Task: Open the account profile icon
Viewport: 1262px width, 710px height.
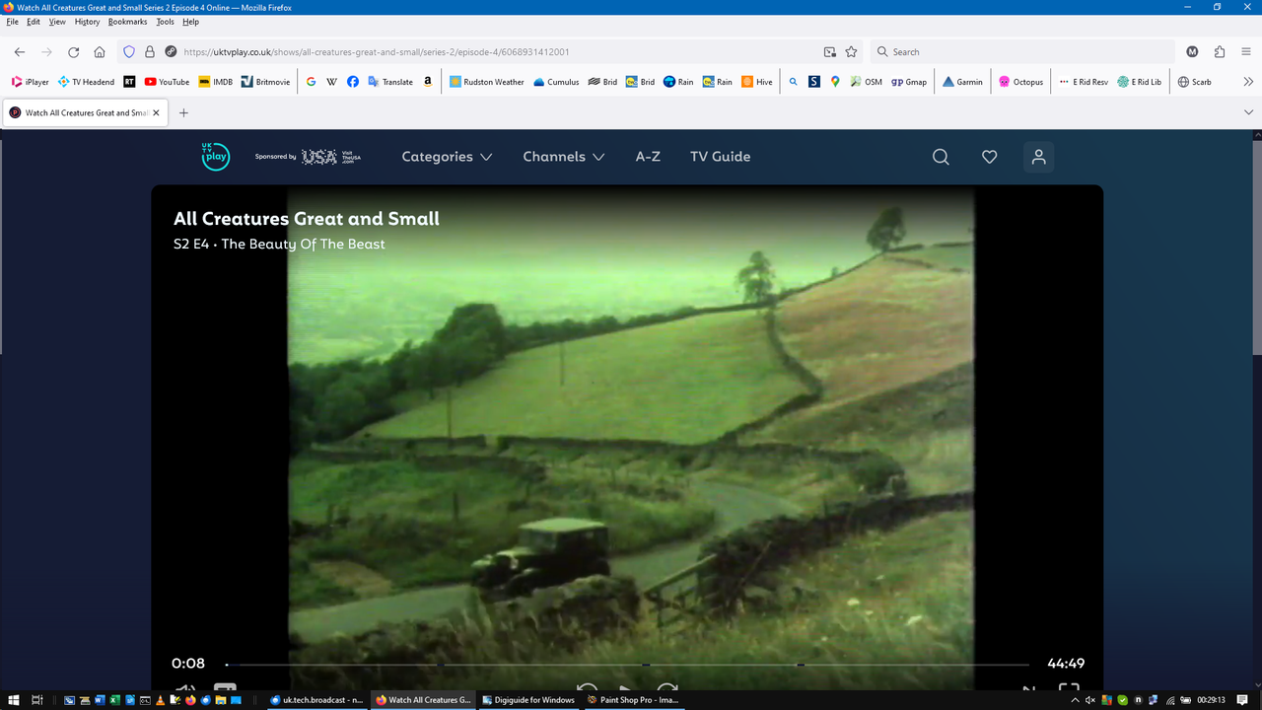Action: coord(1038,157)
